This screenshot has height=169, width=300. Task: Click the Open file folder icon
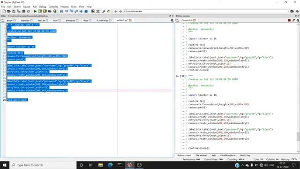[9, 11]
